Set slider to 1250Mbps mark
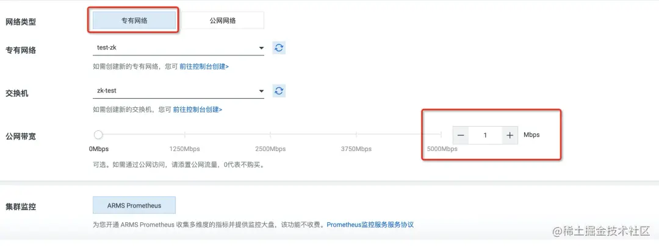This screenshot has height=246, width=659. point(184,135)
